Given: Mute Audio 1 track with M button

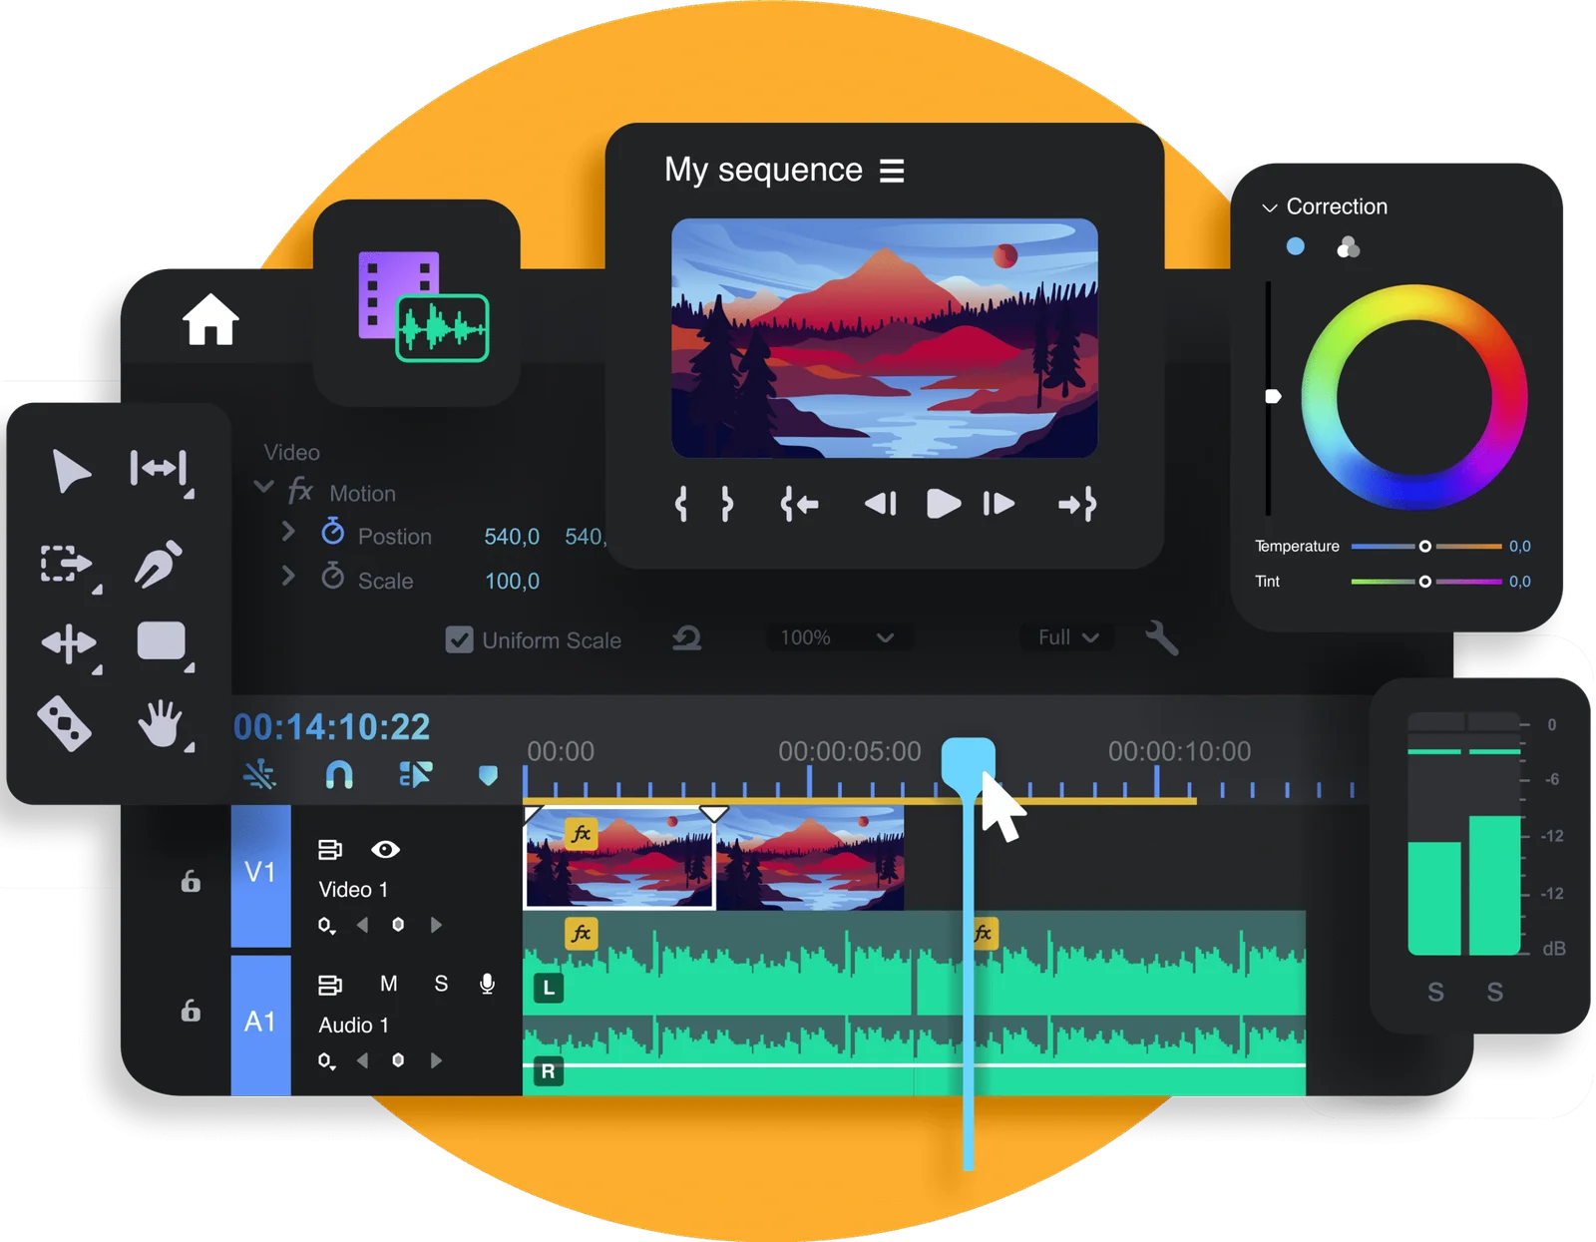Looking at the screenshot, I should tap(389, 984).
